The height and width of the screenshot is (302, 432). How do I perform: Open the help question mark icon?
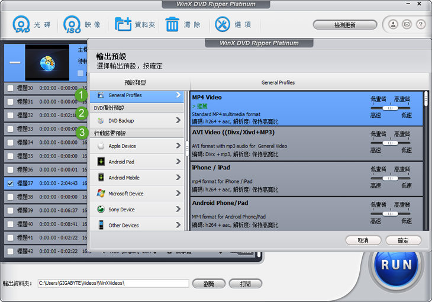tap(421, 25)
